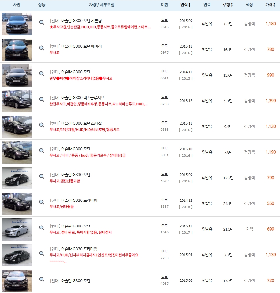Click description 무사고 / 네비 / 통풍 / hud
The width and height of the screenshot is (280, 293).
click(x=88, y=155)
